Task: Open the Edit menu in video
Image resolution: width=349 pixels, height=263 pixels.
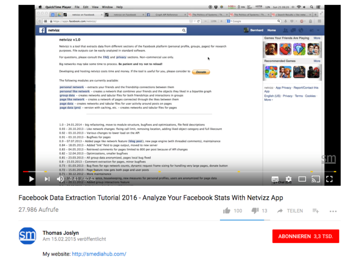Action: [86, 7]
